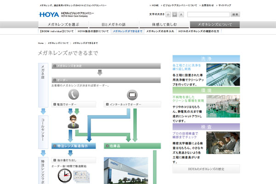276x184 pixels.
Task: Click the HOYA logo
Action: [49, 14]
